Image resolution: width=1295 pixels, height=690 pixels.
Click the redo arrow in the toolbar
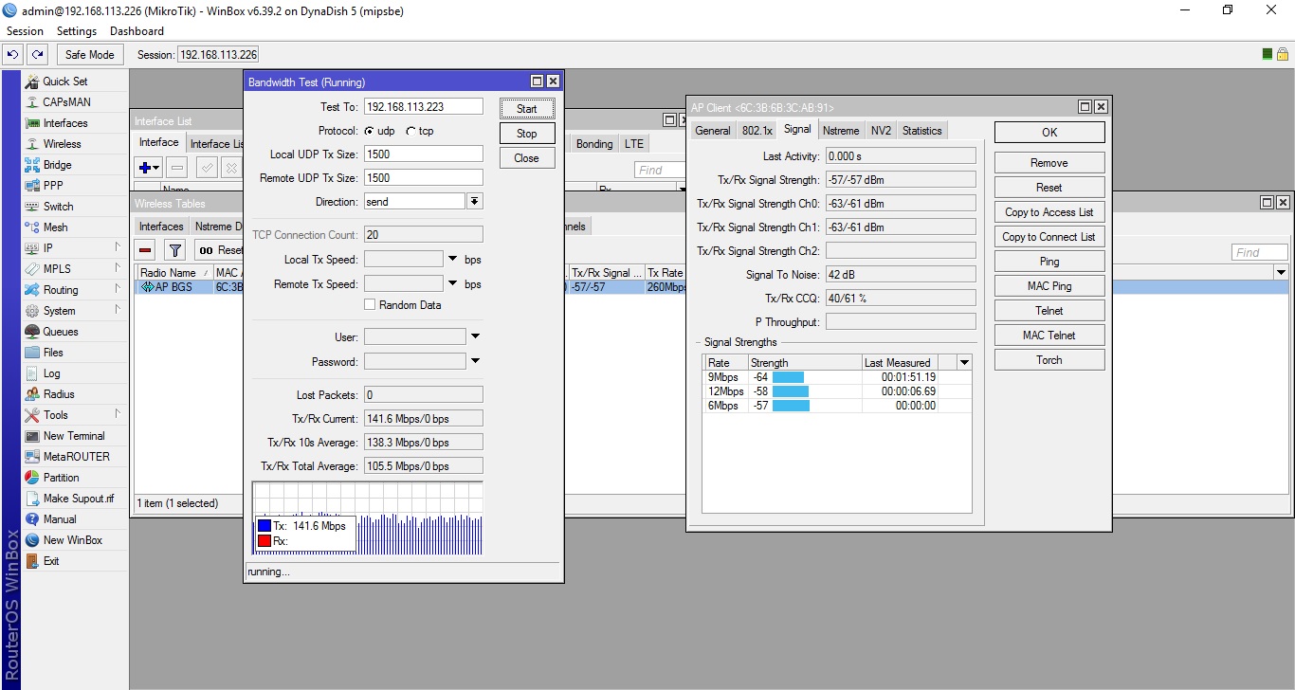click(x=37, y=55)
